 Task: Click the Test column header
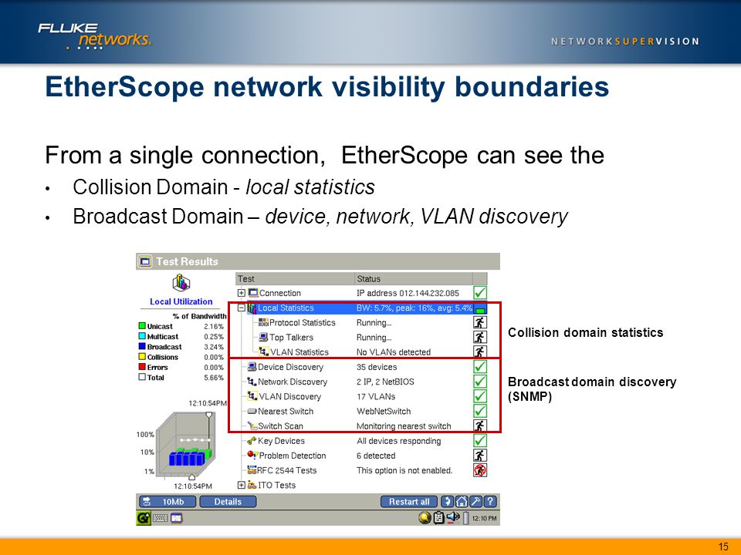point(295,278)
